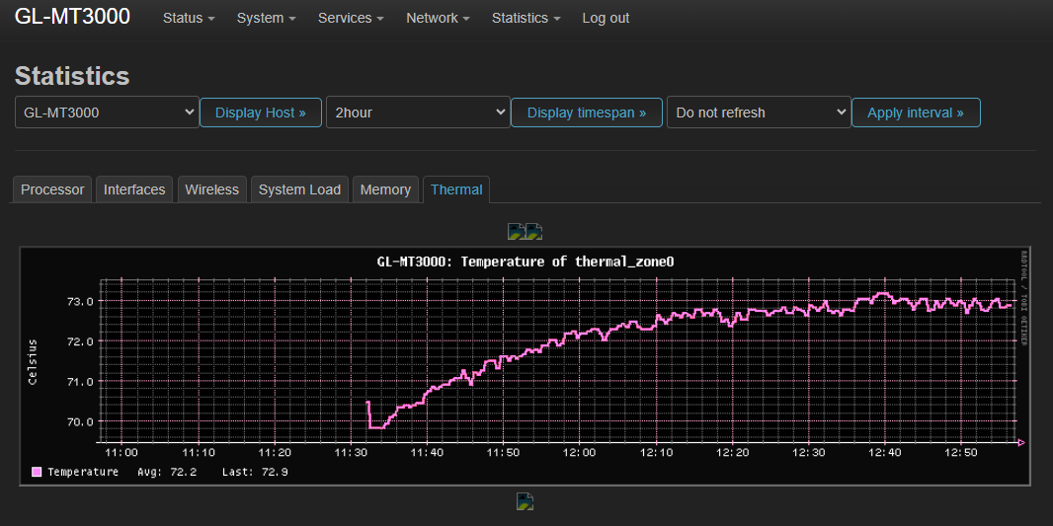Click the Display Host button

(261, 113)
